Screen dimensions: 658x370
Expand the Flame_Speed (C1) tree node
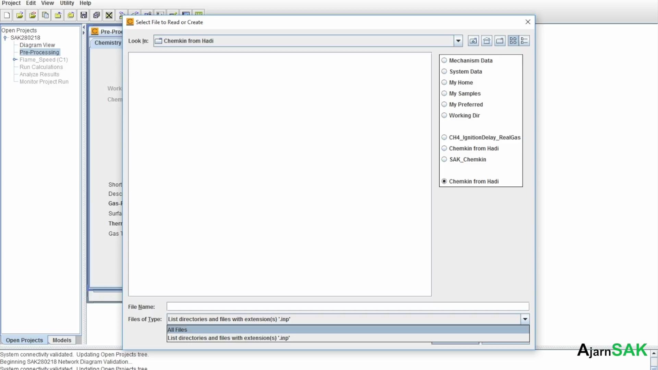pos(15,60)
